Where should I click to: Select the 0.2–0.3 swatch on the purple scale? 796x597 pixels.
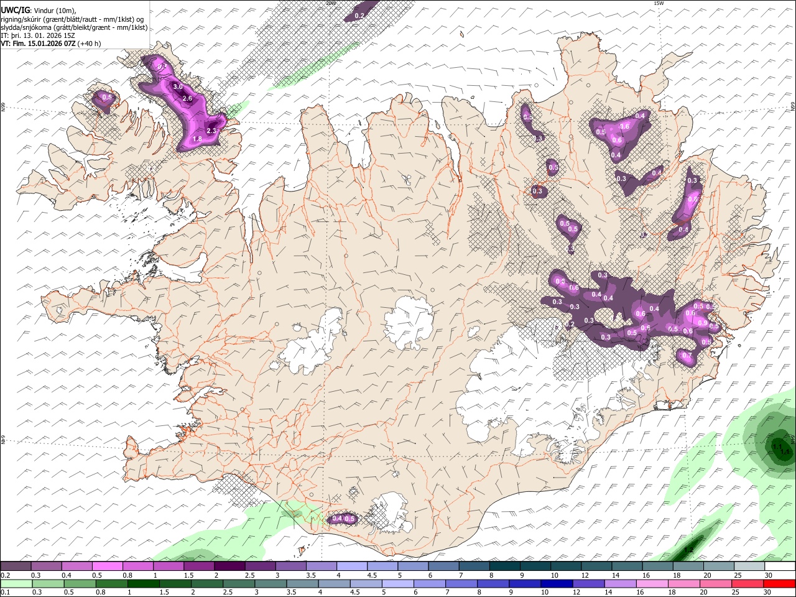click(16, 567)
